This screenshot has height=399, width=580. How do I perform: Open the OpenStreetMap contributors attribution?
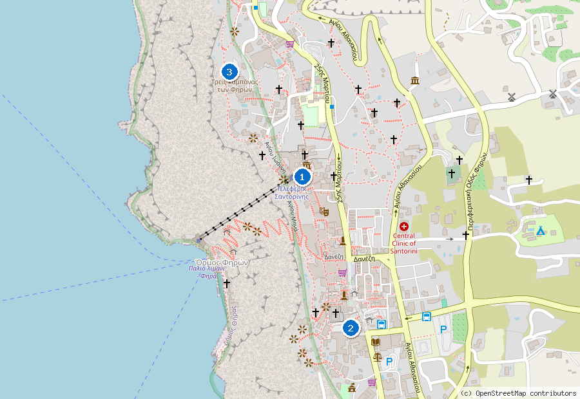[x=519, y=393]
